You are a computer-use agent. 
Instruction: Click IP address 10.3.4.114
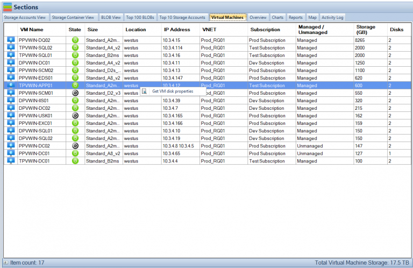pyautogui.click(x=181, y=48)
